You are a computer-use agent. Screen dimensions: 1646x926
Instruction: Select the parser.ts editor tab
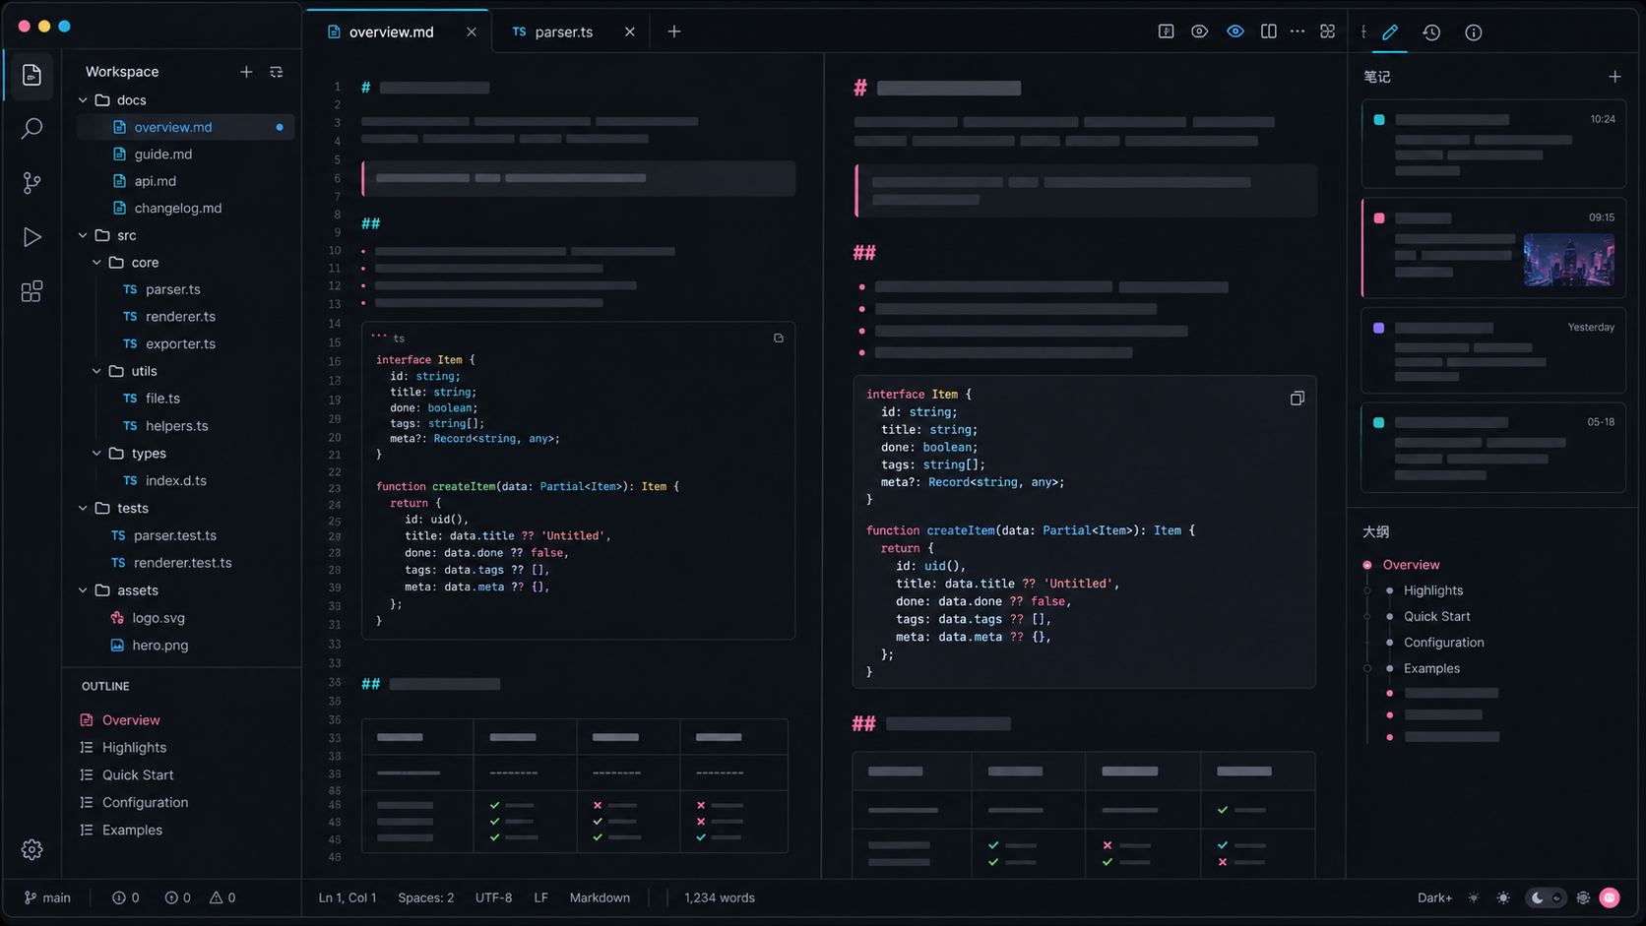[564, 31]
